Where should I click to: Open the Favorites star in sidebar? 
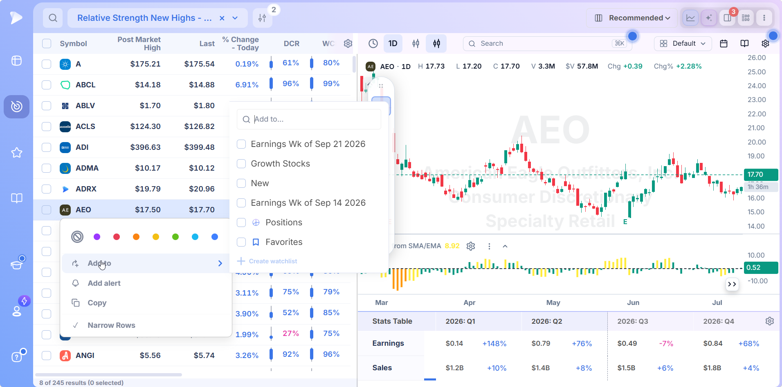point(16,153)
